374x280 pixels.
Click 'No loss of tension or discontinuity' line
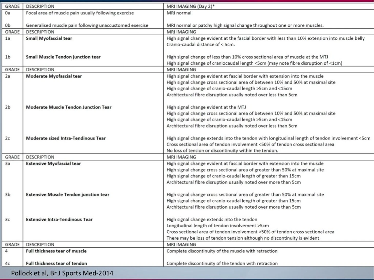[x=222, y=151]
